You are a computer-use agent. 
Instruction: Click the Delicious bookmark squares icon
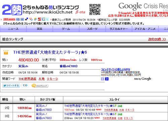point(27,19)
